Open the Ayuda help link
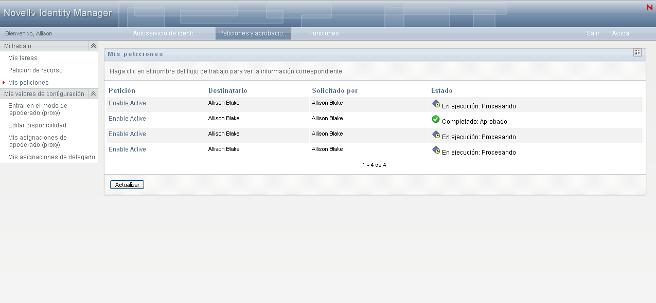 (620, 33)
